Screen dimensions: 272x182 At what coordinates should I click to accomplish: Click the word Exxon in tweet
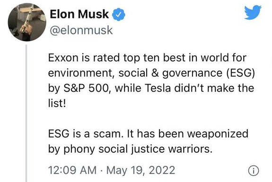coord(63,58)
